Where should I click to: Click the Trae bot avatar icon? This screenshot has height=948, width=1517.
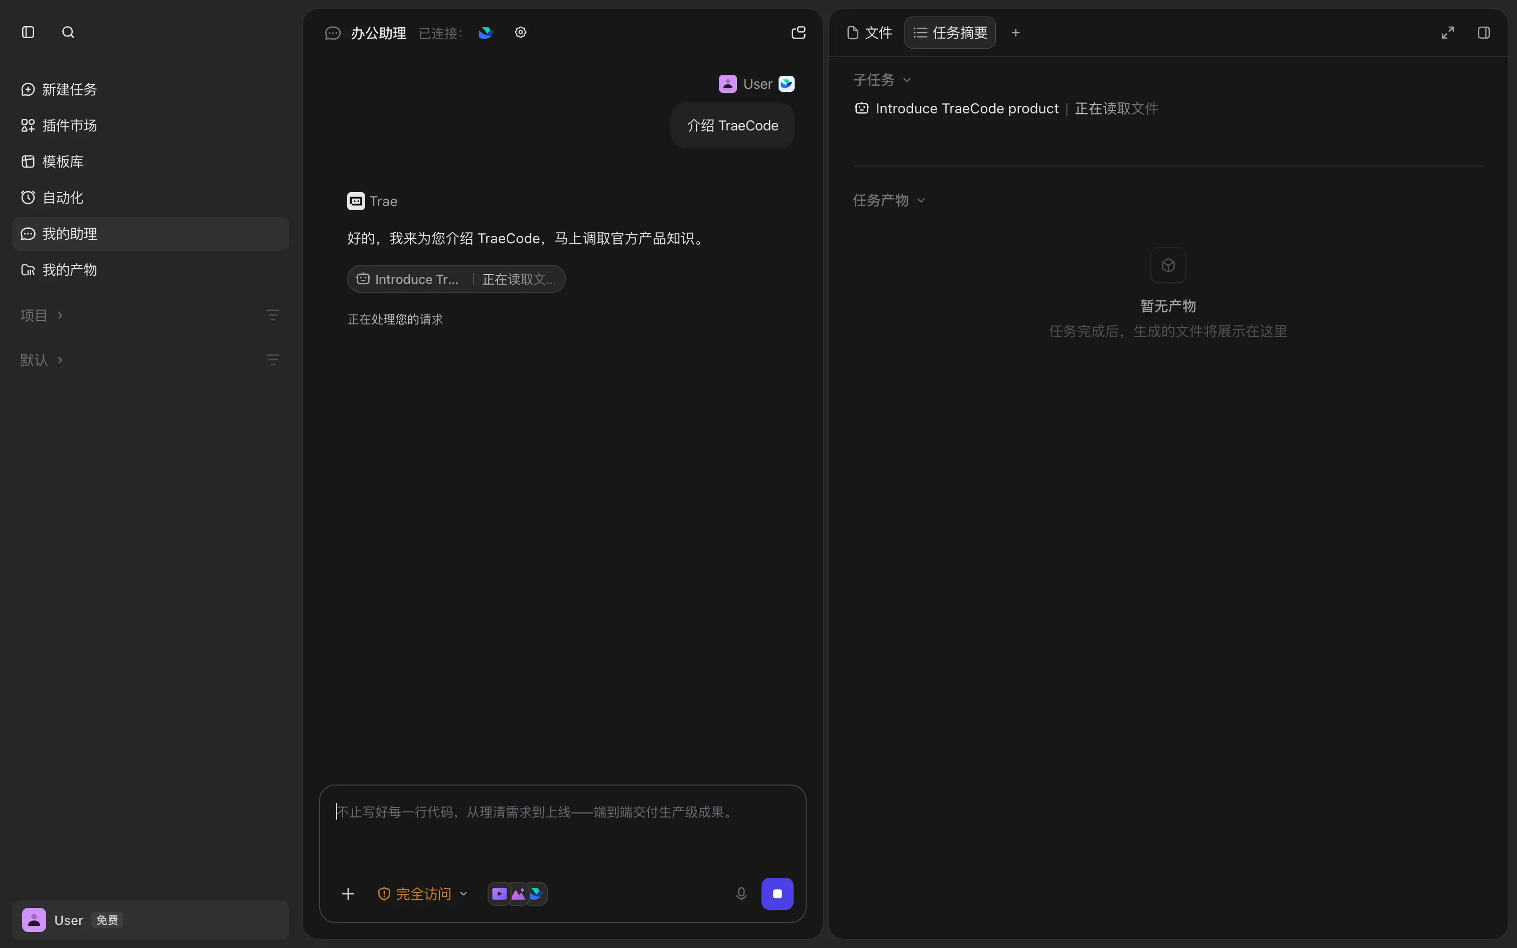pyautogui.click(x=356, y=201)
